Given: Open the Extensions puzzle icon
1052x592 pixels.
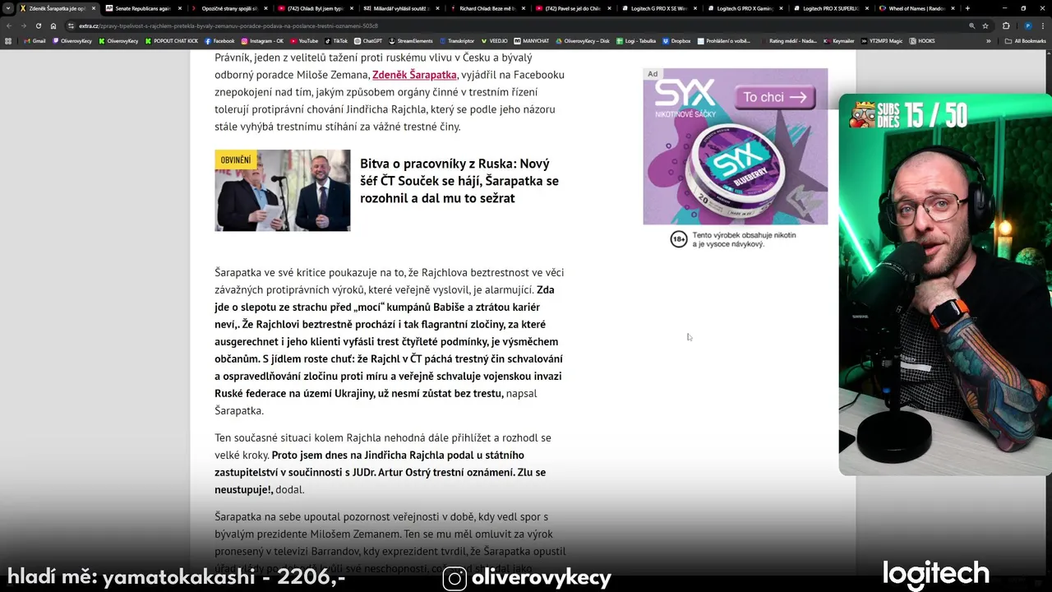Looking at the screenshot, I should (1006, 25).
